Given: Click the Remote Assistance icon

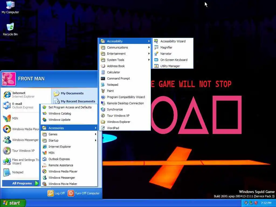Looking at the screenshot, I should point(44,165).
